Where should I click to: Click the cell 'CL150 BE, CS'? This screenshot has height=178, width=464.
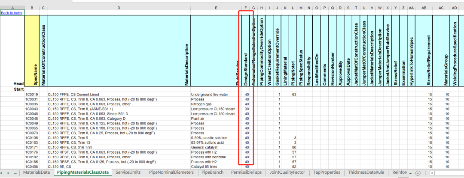(x=119, y=167)
